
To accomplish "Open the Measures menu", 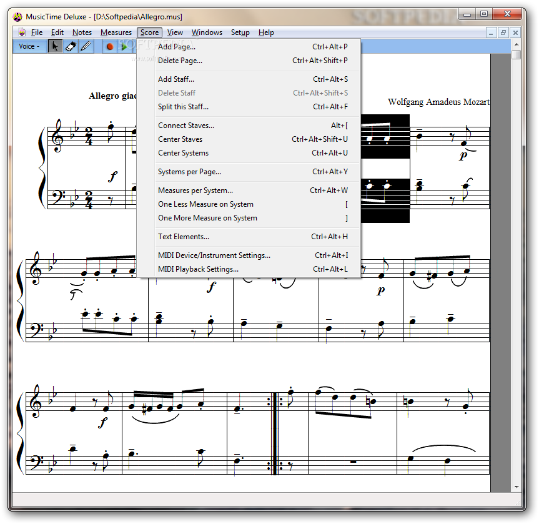I will click(x=116, y=32).
